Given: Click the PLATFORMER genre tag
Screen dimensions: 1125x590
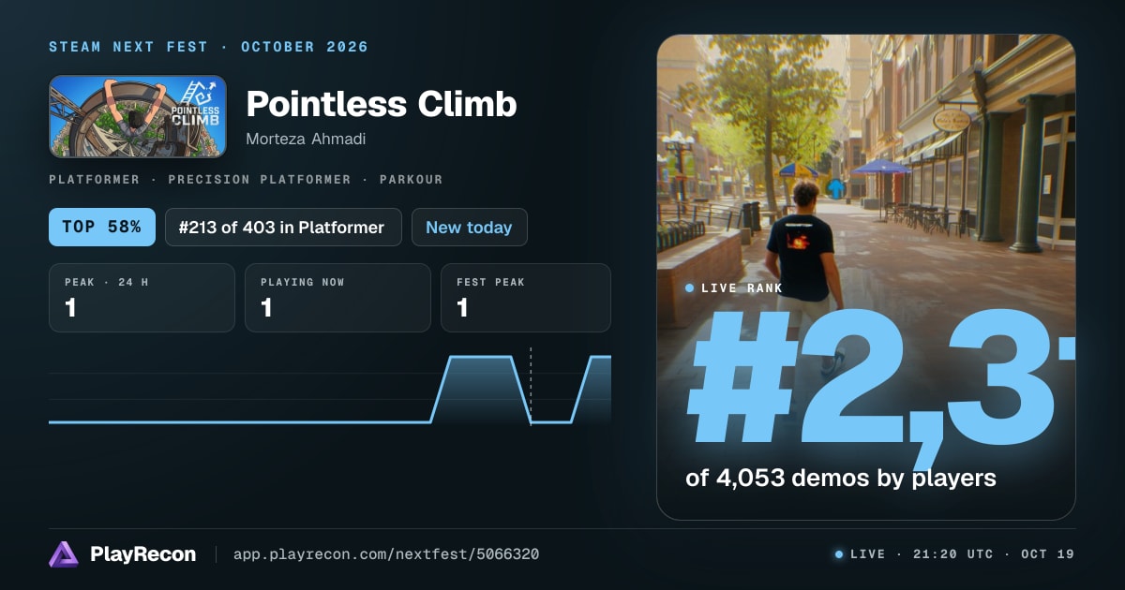Looking at the screenshot, I should coord(94,179).
